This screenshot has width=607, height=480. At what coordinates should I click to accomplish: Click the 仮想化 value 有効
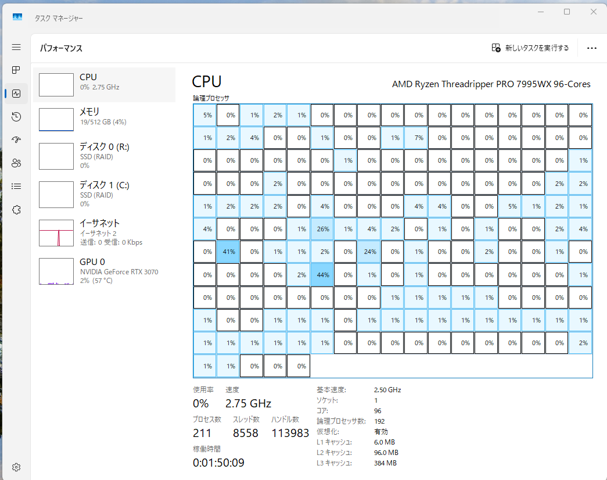click(381, 432)
